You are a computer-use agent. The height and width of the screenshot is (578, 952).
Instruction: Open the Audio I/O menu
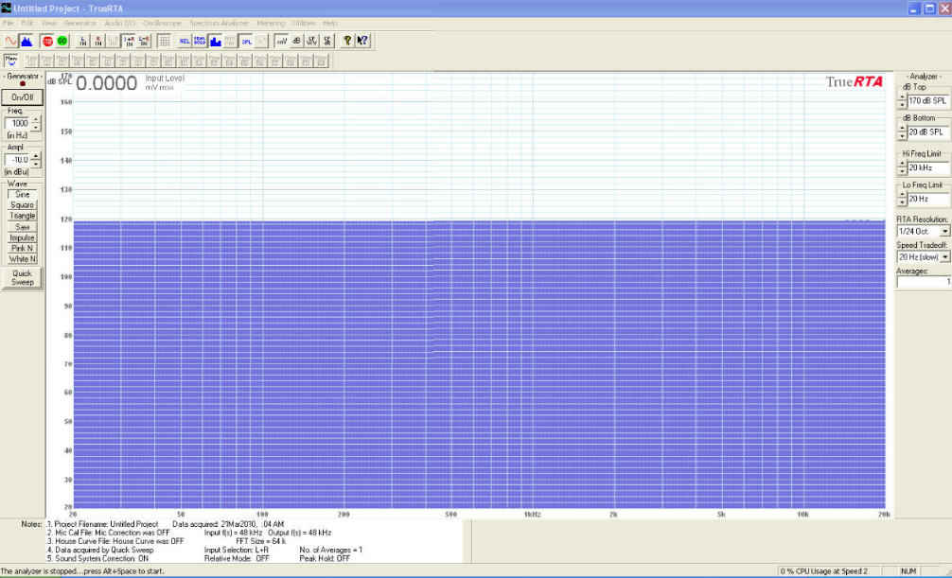pyautogui.click(x=120, y=23)
